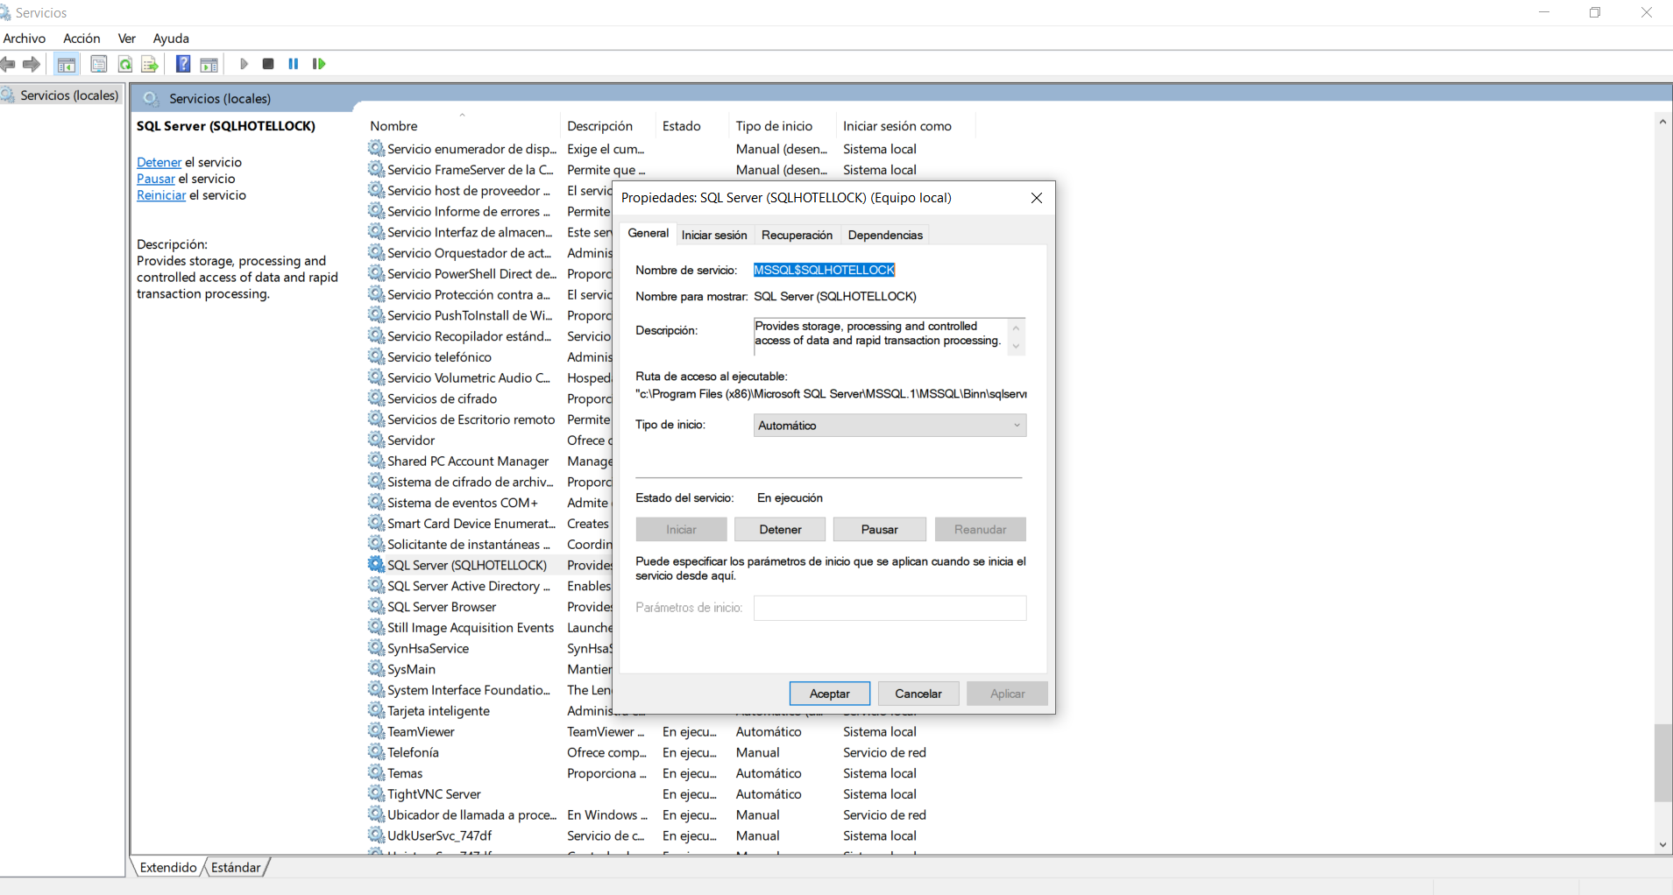
Task: Click the Export List toolbar icon
Action: coord(150,64)
